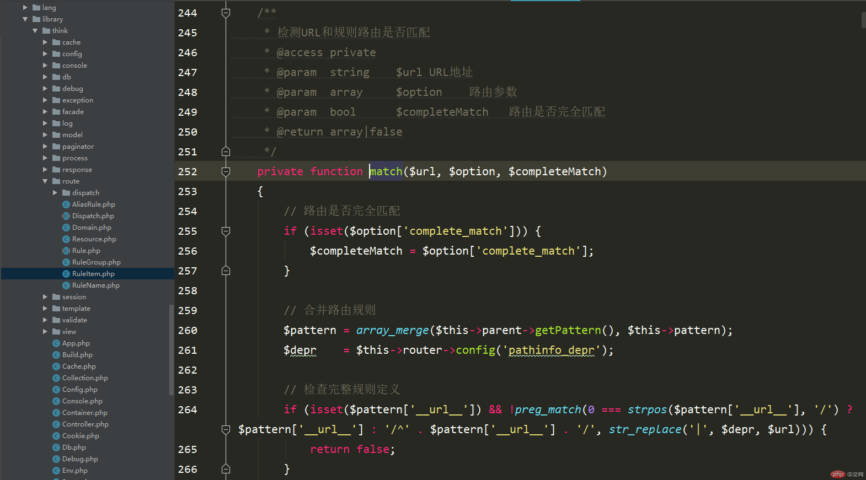This screenshot has width=866, height=480.
Task: Expand the lang folder
Action: coord(25,8)
